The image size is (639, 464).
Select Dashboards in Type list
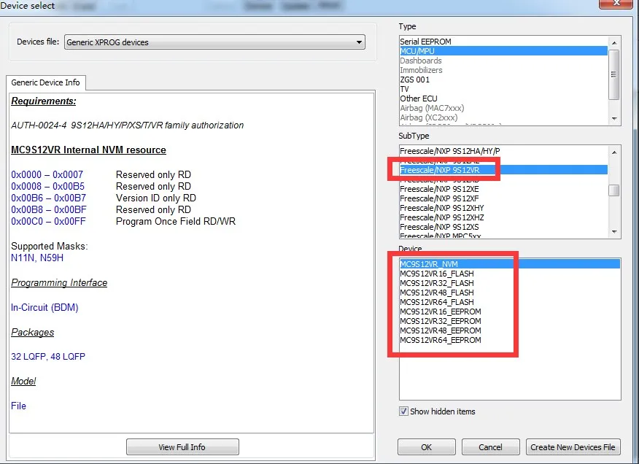coord(503,61)
